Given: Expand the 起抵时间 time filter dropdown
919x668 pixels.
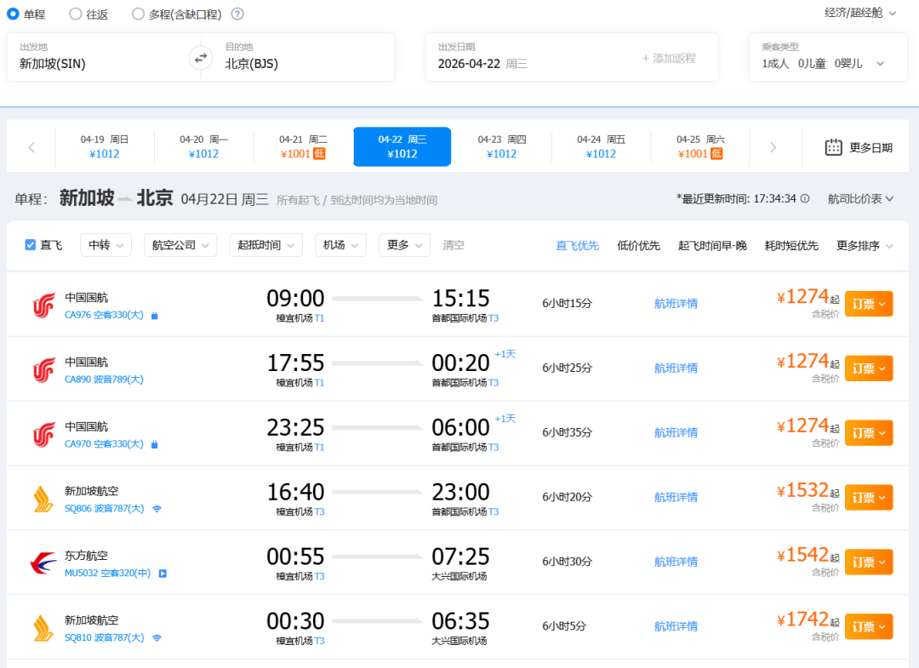Looking at the screenshot, I should point(265,245).
